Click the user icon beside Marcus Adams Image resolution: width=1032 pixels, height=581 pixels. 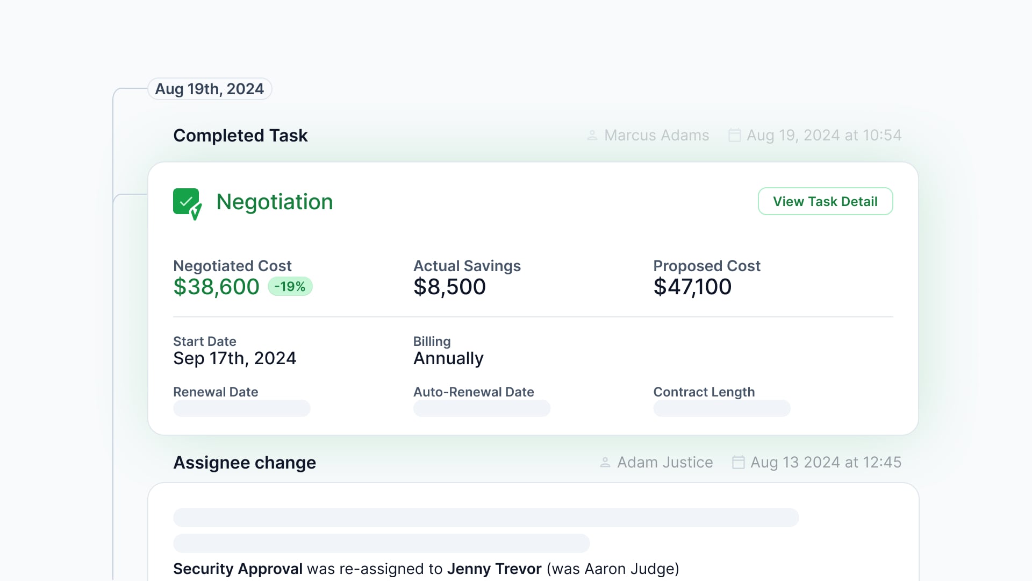592,135
